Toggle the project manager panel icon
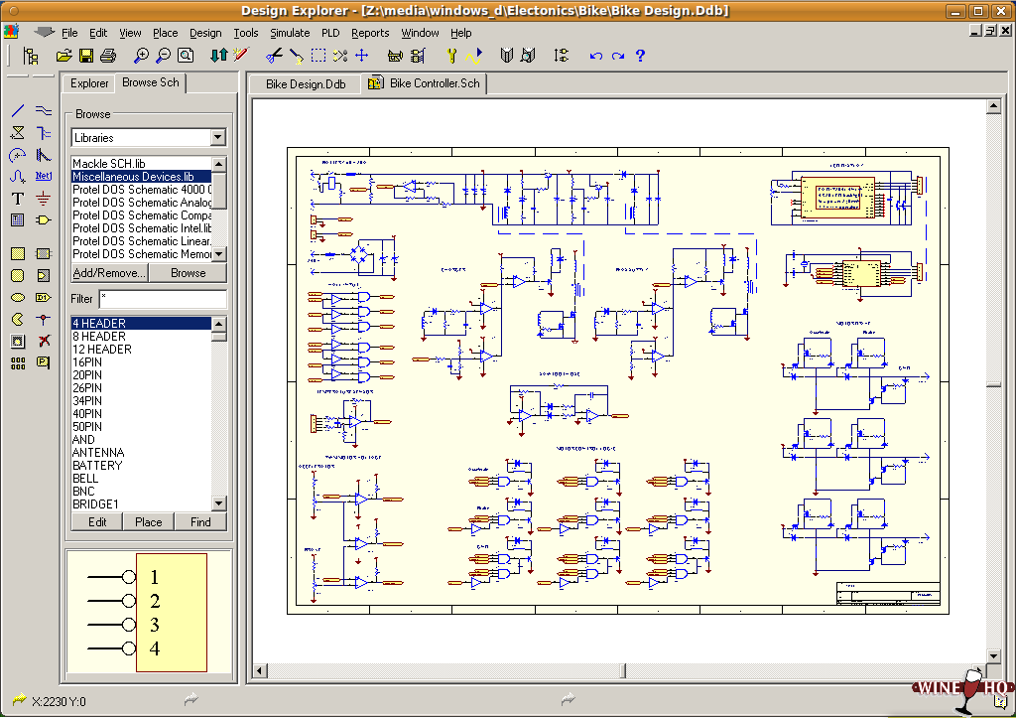This screenshot has width=1016, height=718. [x=31, y=56]
